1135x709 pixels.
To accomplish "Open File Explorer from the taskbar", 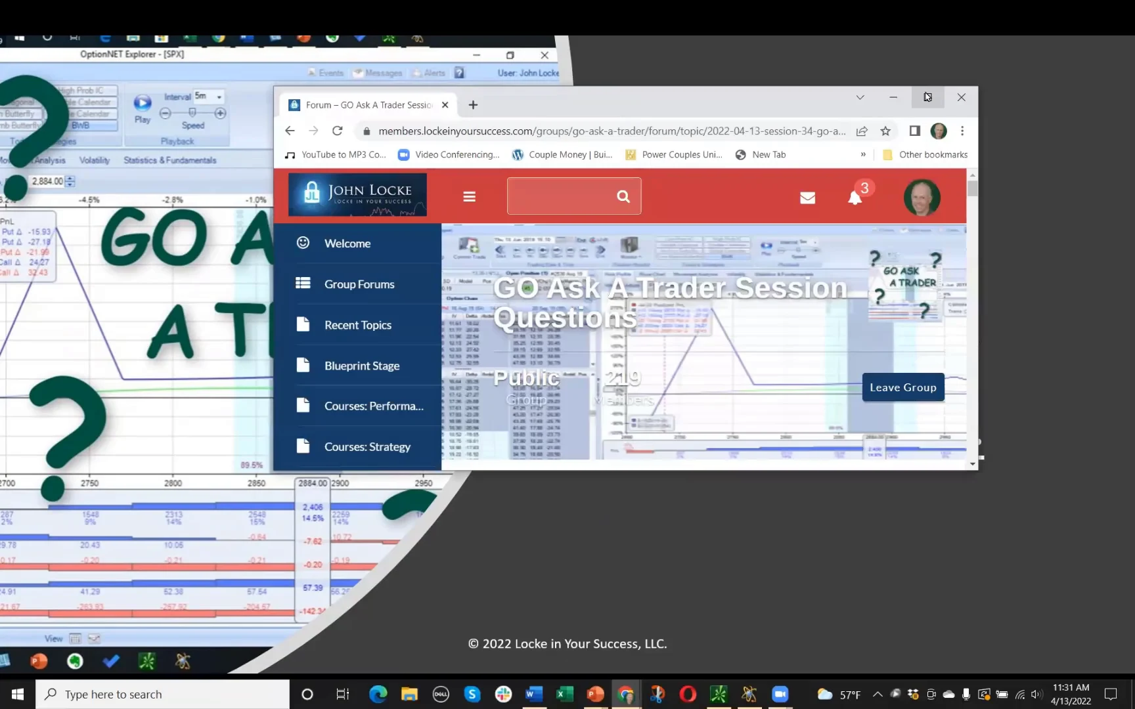I will pos(409,694).
